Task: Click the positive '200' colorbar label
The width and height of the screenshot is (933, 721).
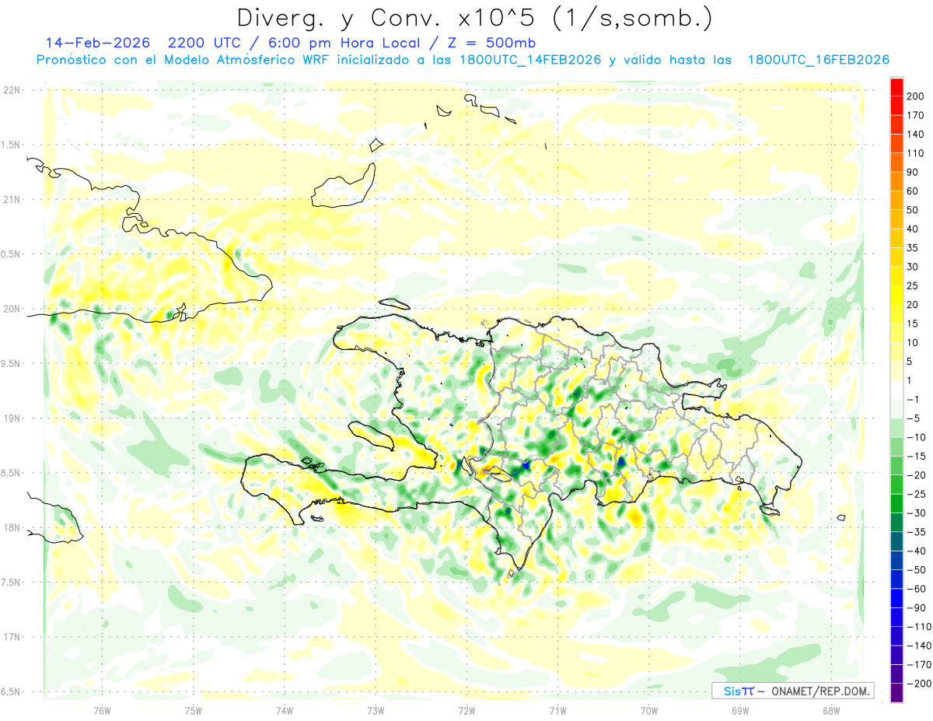Action: [917, 96]
